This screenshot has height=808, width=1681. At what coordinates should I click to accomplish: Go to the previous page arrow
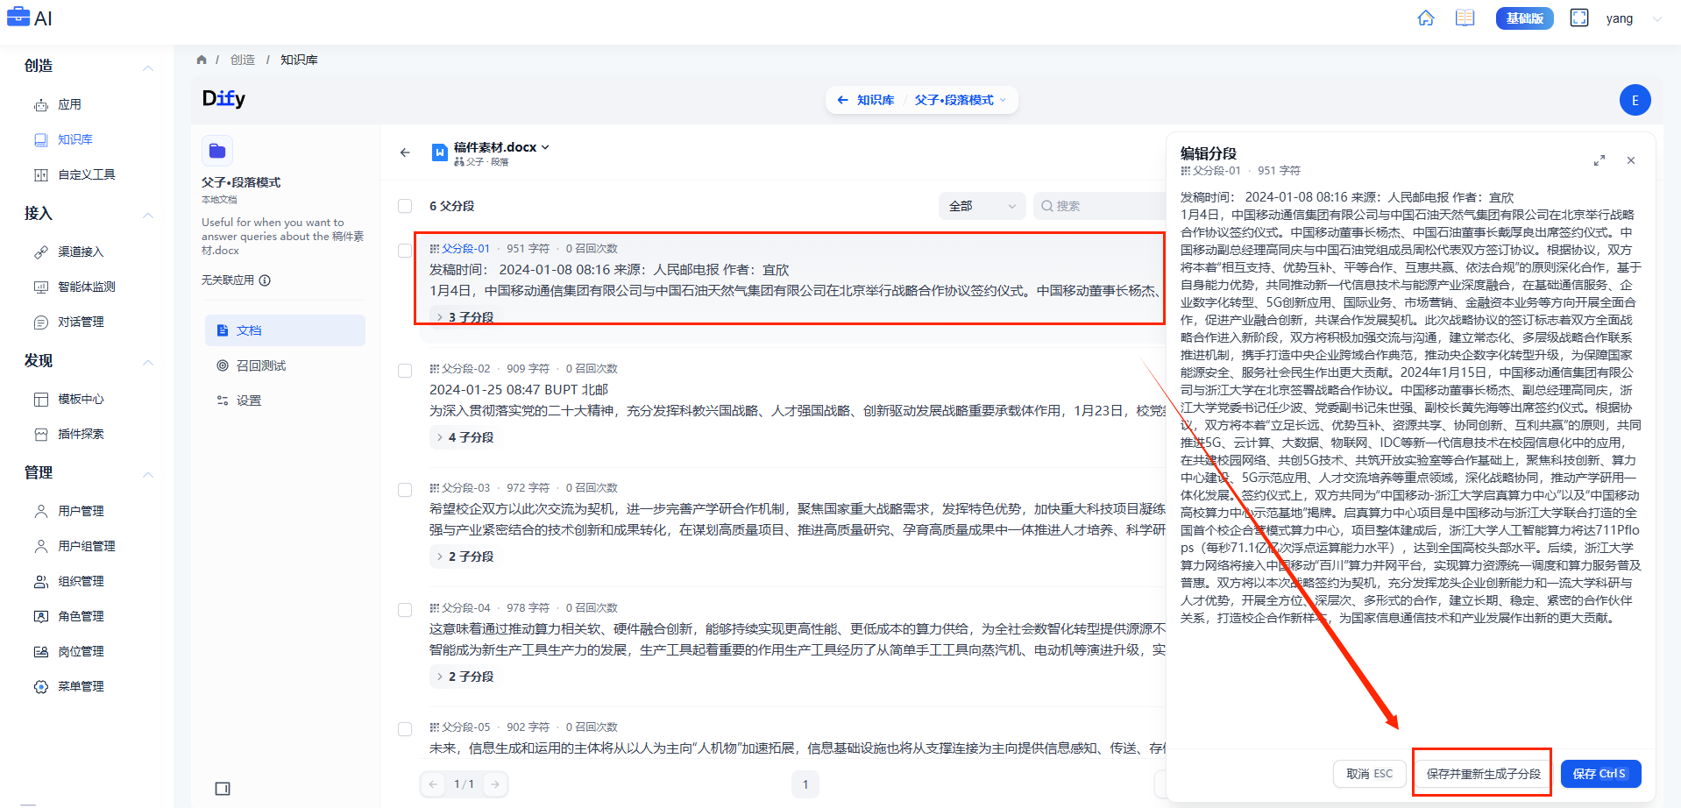433,784
